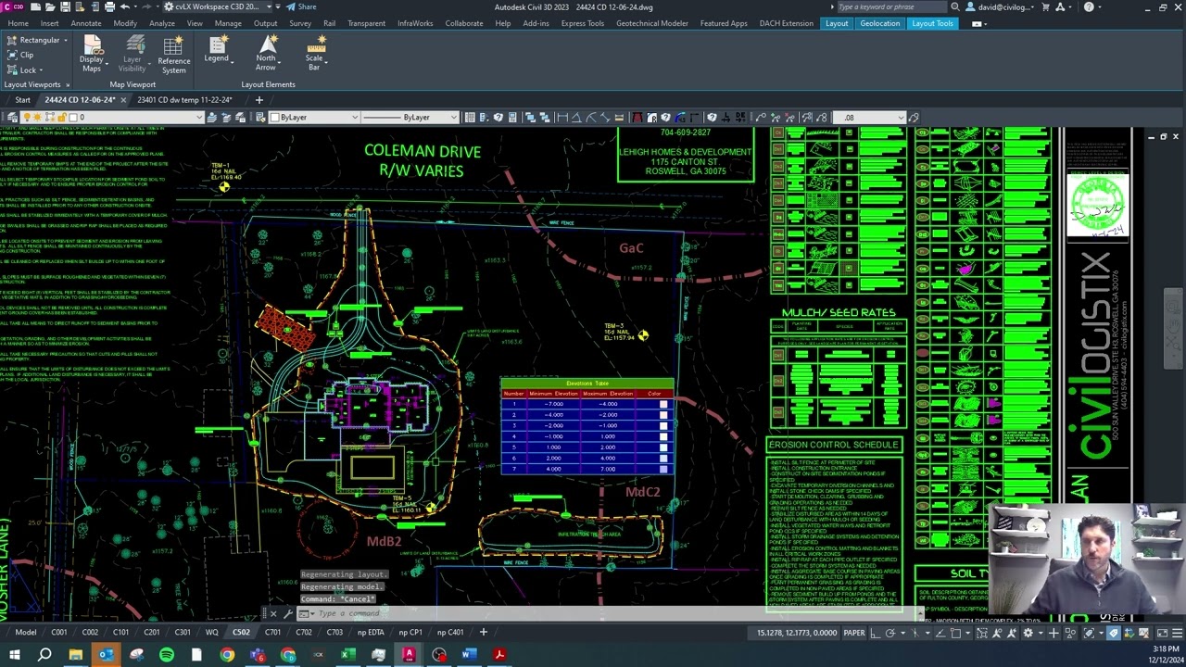Click the command line customize wrench icon

tap(287, 613)
